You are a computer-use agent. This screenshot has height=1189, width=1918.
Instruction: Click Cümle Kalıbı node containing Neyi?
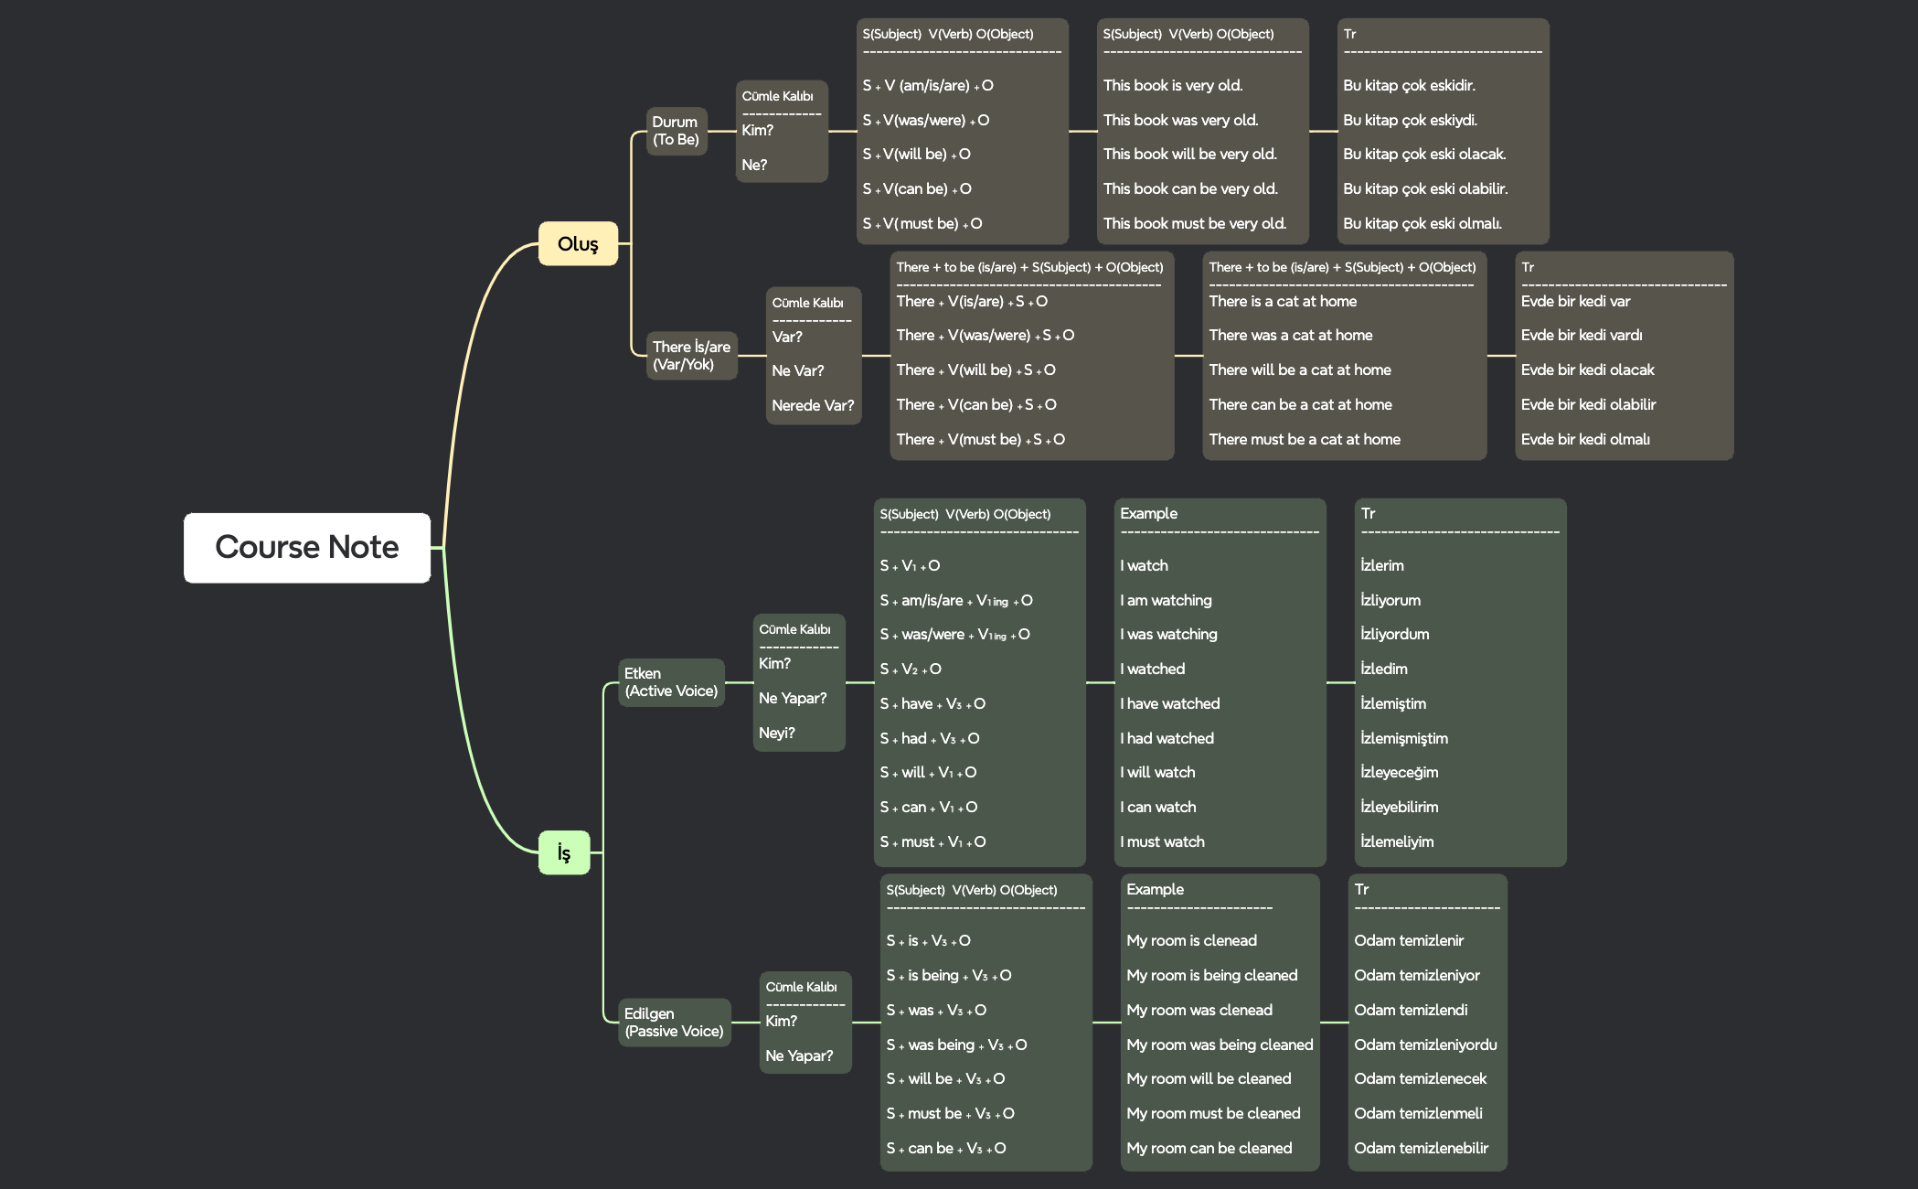[x=798, y=682]
